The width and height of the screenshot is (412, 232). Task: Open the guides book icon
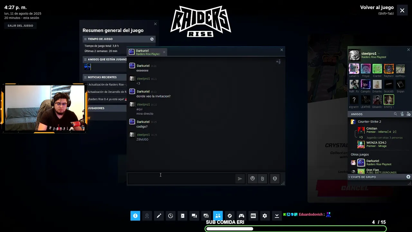[183, 216]
